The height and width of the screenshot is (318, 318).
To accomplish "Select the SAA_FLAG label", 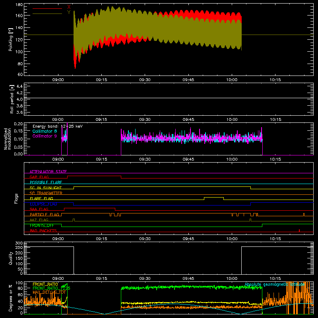I will point(39,209).
